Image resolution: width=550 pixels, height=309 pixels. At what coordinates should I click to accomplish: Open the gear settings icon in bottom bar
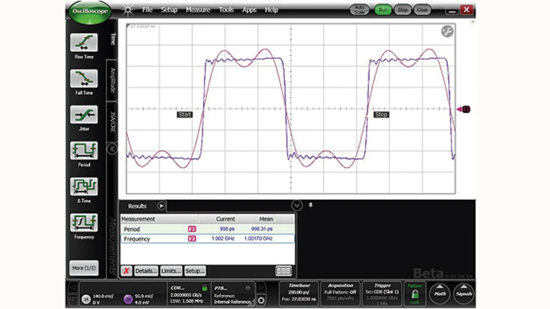click(261, 300)
